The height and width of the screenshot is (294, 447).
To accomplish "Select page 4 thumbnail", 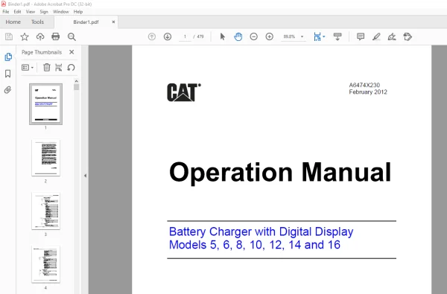I will 45,264.
